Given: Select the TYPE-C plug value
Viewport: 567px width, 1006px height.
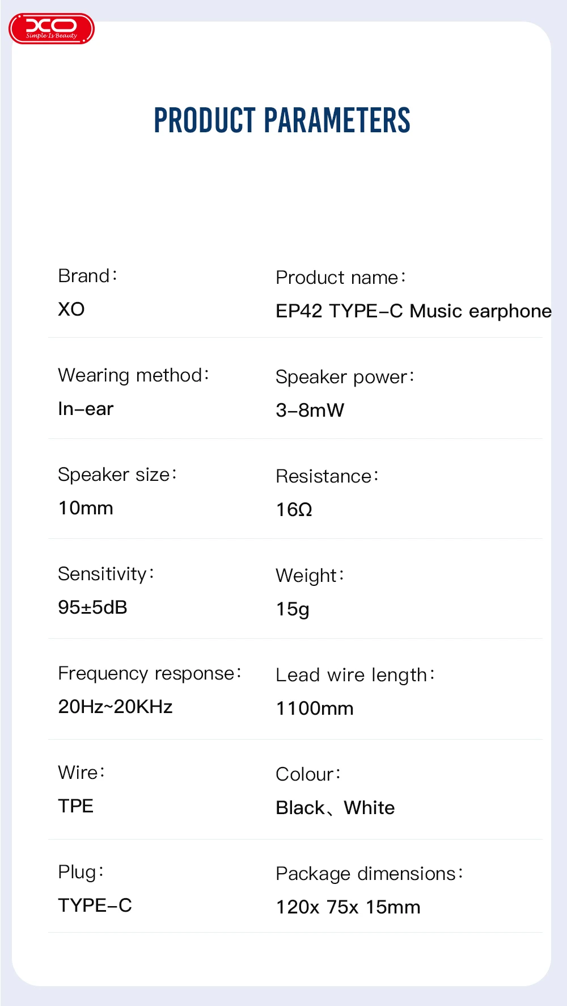Looking at the screenshot, I should (x=95, y=906).
